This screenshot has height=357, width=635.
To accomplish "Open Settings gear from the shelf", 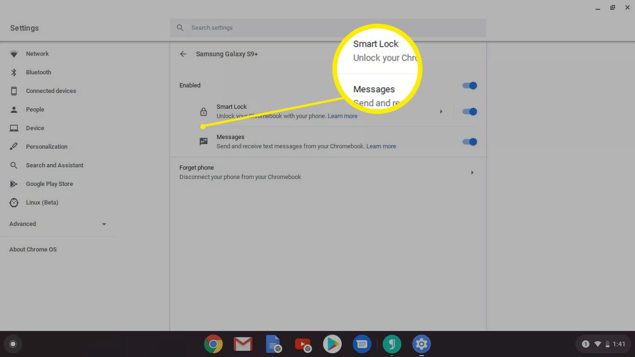I will pyautogui.click(x=422, y=344).
